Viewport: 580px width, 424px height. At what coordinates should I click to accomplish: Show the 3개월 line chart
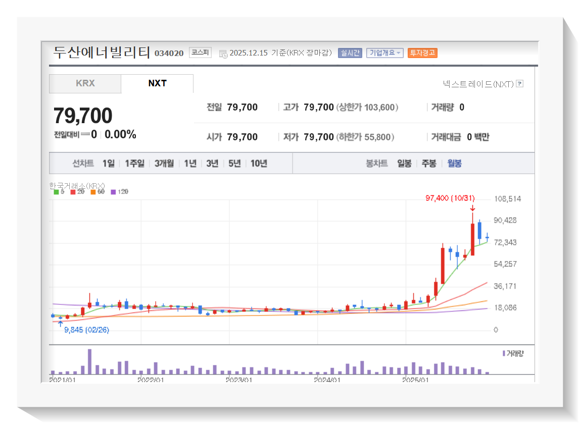[164, 164]
